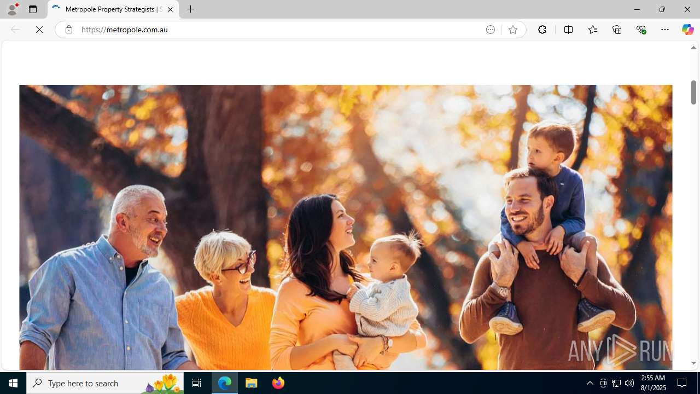The image size is (700, 394).
Task: Open the network tray icon
Action: (x=616, y=383)
